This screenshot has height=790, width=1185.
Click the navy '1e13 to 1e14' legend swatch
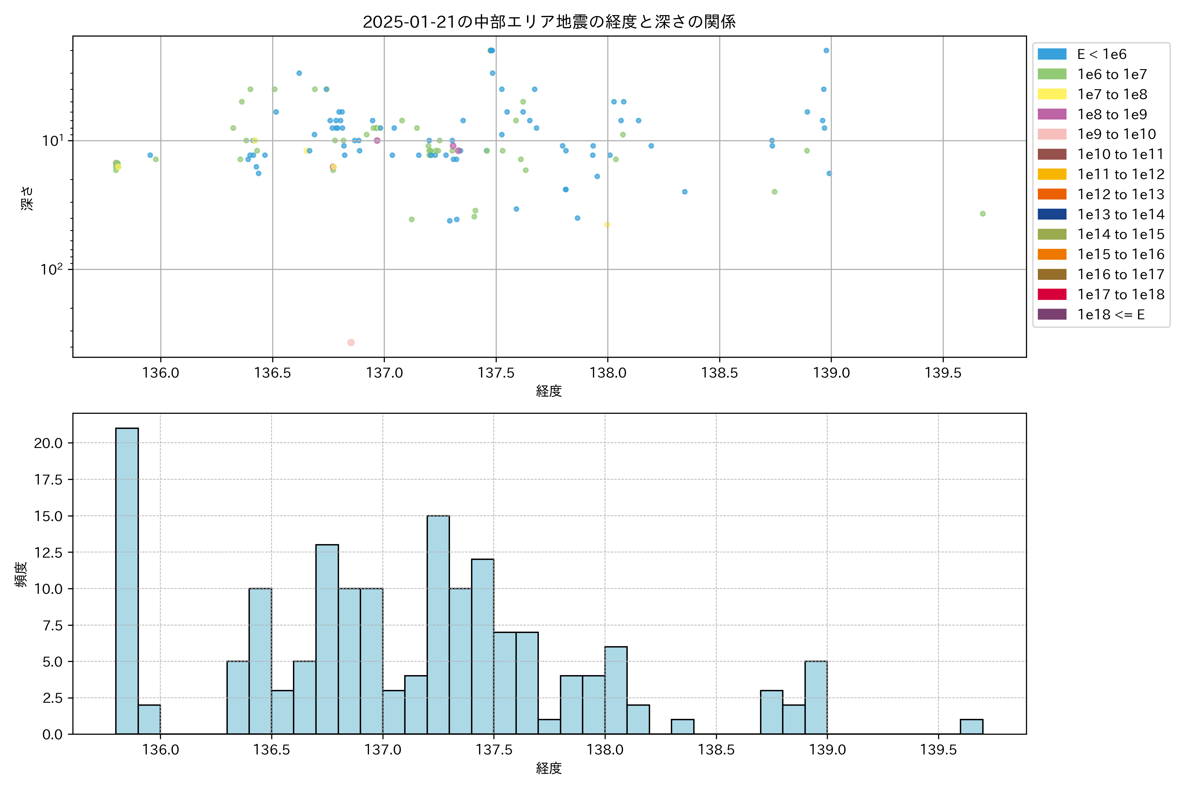1051,214
